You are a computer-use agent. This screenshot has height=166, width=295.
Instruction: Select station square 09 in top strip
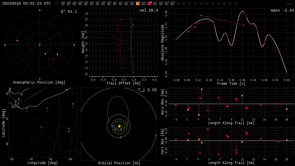click(x=109, y=3)
